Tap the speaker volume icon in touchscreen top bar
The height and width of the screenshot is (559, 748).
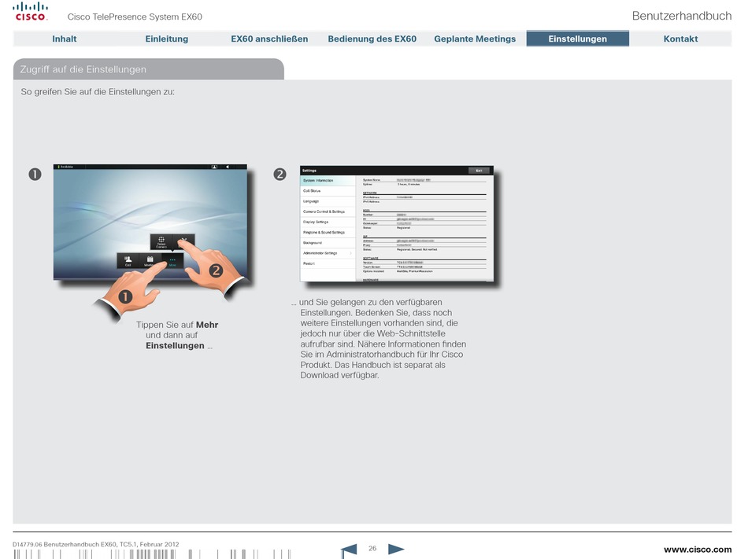pyautogui.click(x=228, y=167)
